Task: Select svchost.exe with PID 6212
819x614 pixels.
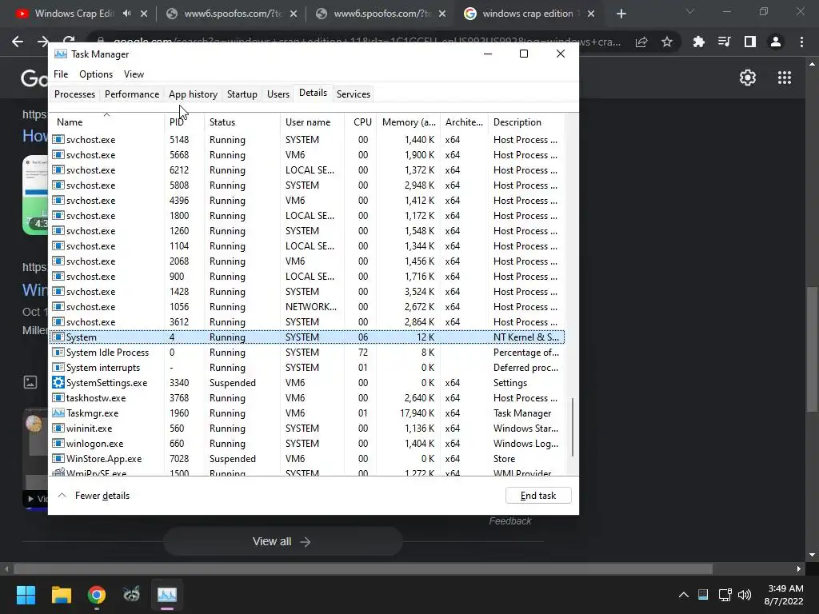Action: coord(307,170)
